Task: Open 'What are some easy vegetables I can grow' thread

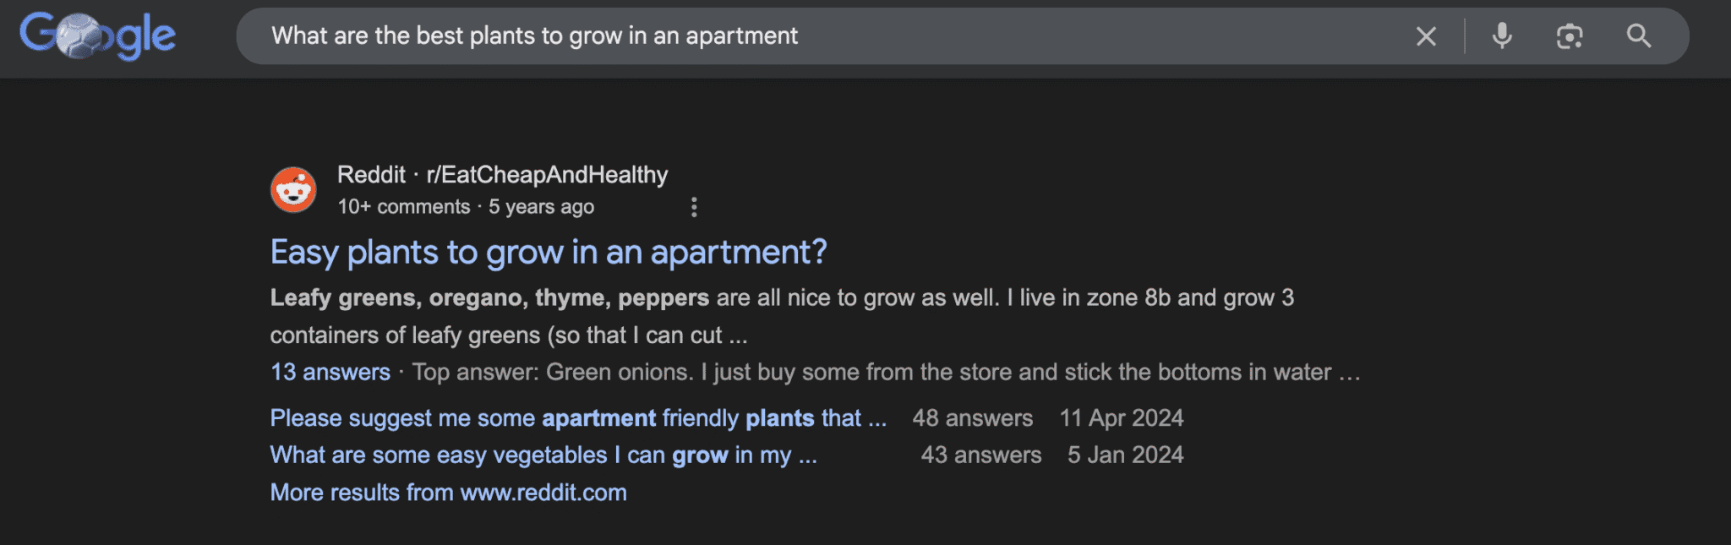Action: click(543, 455)
